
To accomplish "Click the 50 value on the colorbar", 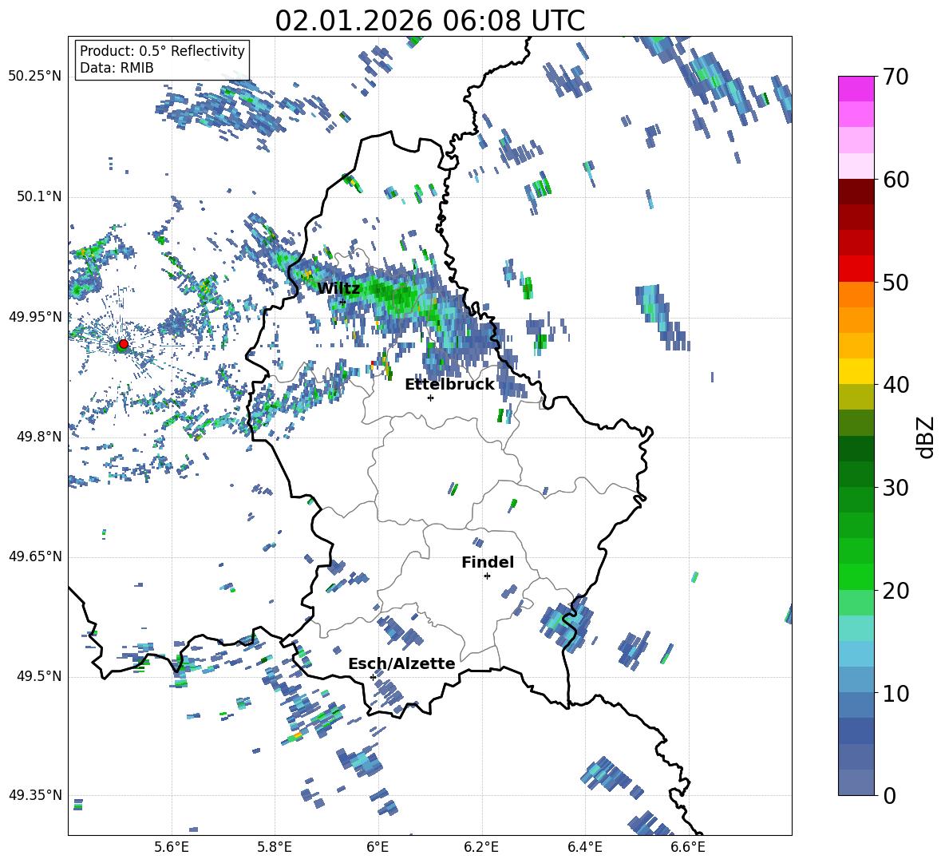I will click(x=896, y=282).
